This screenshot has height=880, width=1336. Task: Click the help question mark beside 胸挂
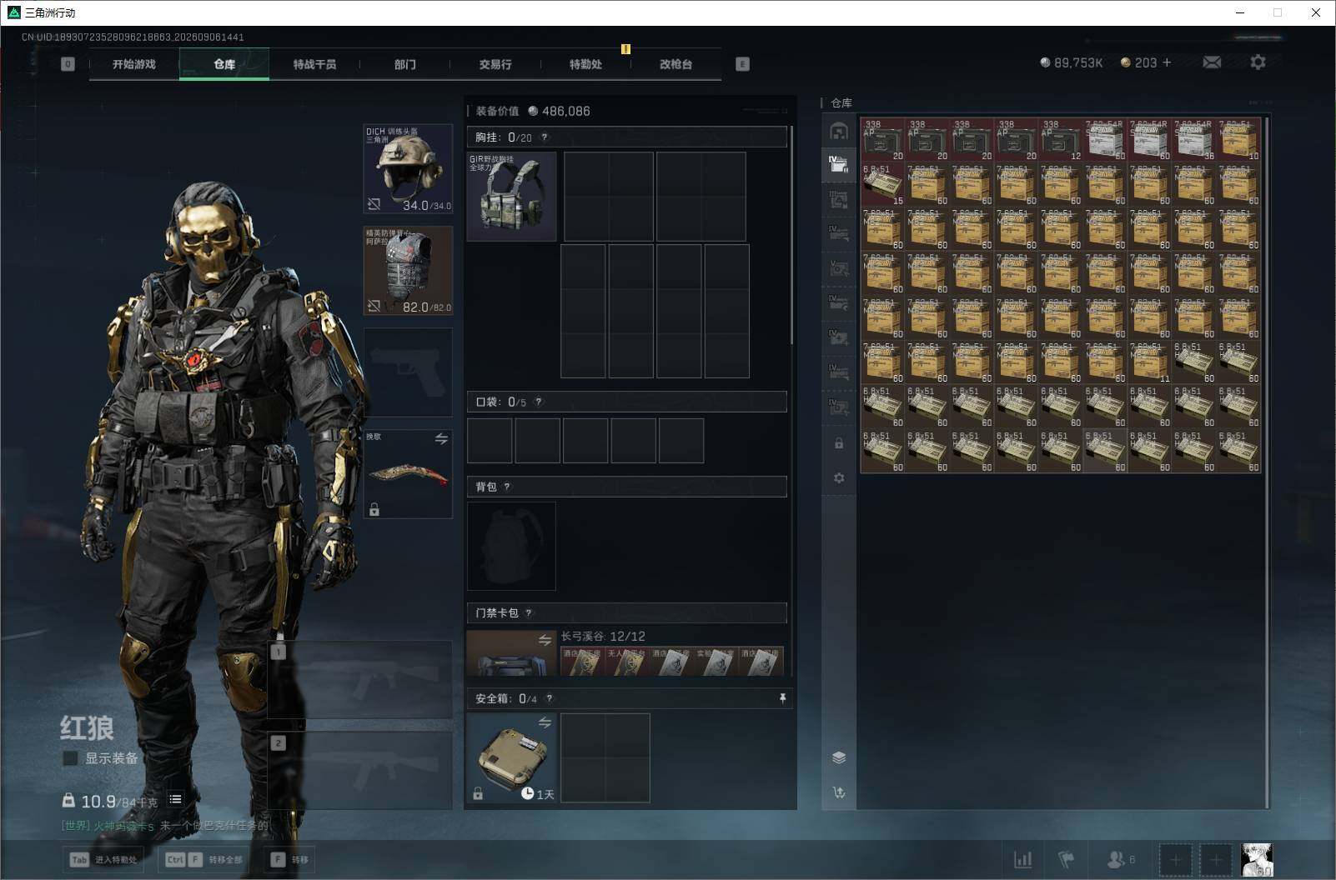coord(545,137)
